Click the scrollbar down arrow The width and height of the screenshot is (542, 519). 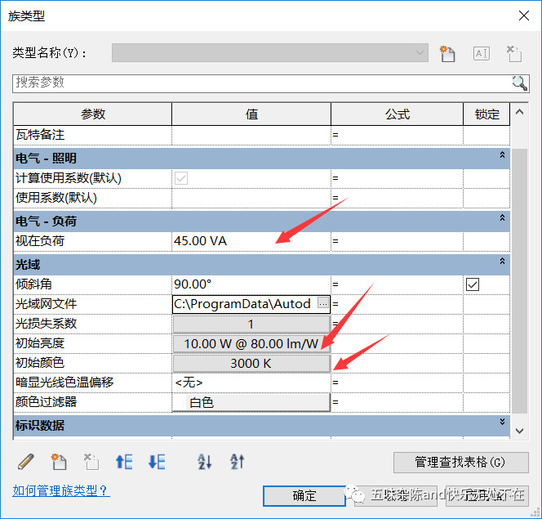[x=519, y=431]
